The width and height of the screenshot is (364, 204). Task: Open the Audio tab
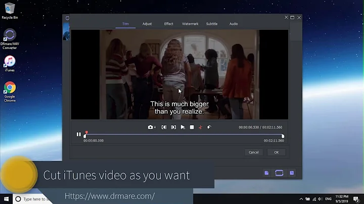234,24
